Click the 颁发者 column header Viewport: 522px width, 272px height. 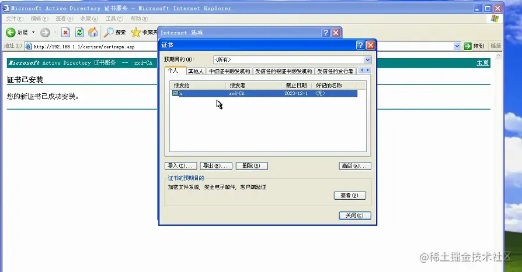click(254, 86)
